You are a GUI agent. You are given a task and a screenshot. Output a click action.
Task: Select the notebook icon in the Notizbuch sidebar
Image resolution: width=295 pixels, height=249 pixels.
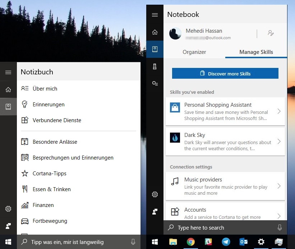tap(8, 107)
